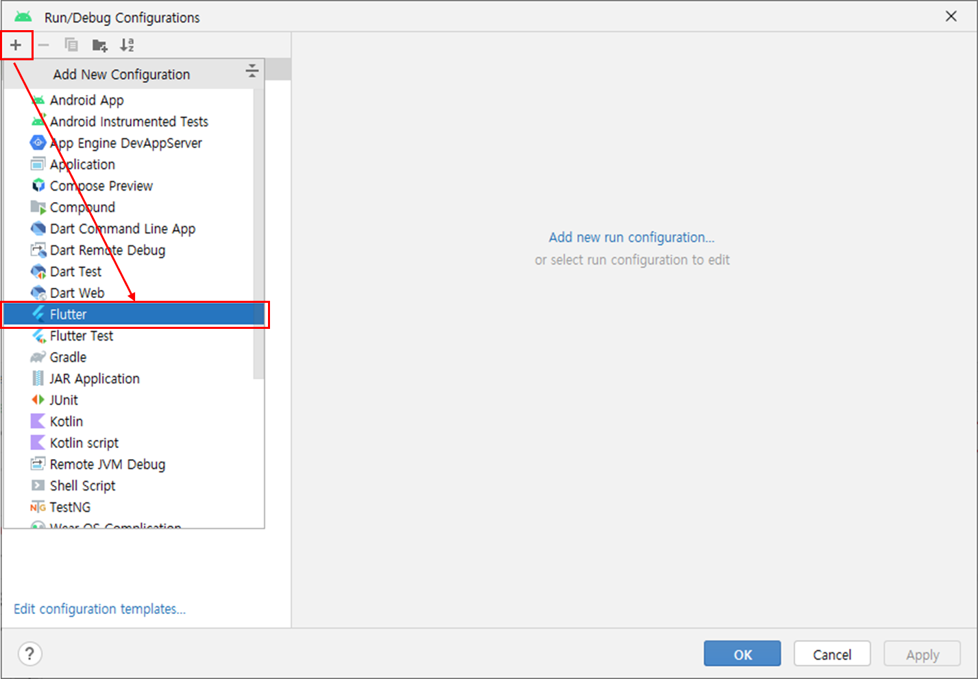The height and width of the screenshot is (679, 978).
Task: Click the Gradle elephant icon
Action: [x=38, y=357]
